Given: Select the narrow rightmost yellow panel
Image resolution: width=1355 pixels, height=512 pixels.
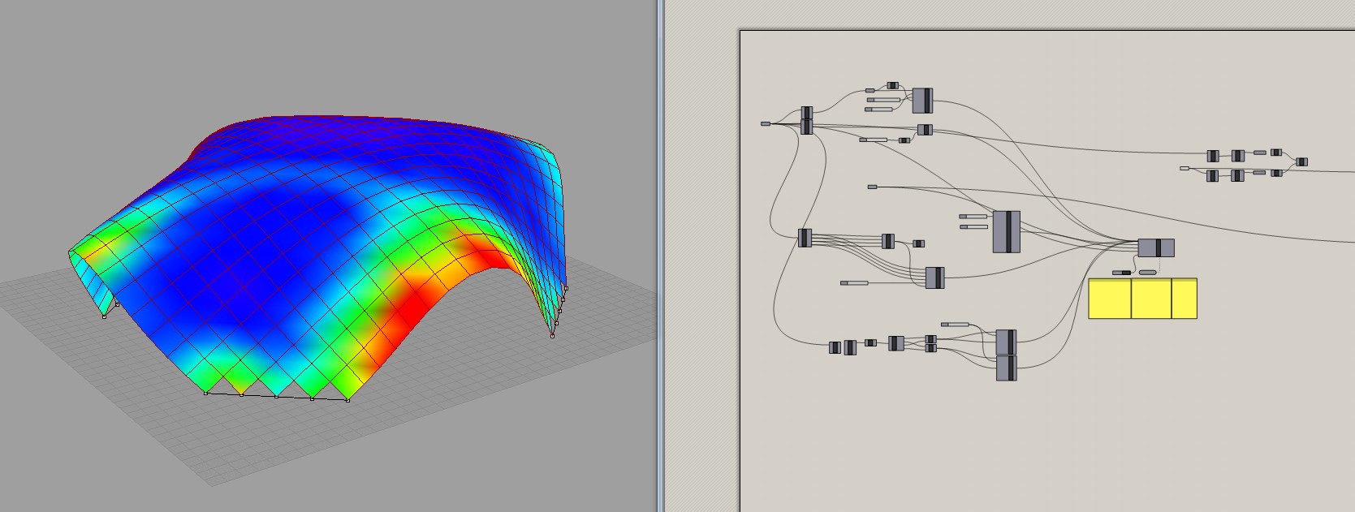Looking at the screenshot, I should coord(1185,299).
